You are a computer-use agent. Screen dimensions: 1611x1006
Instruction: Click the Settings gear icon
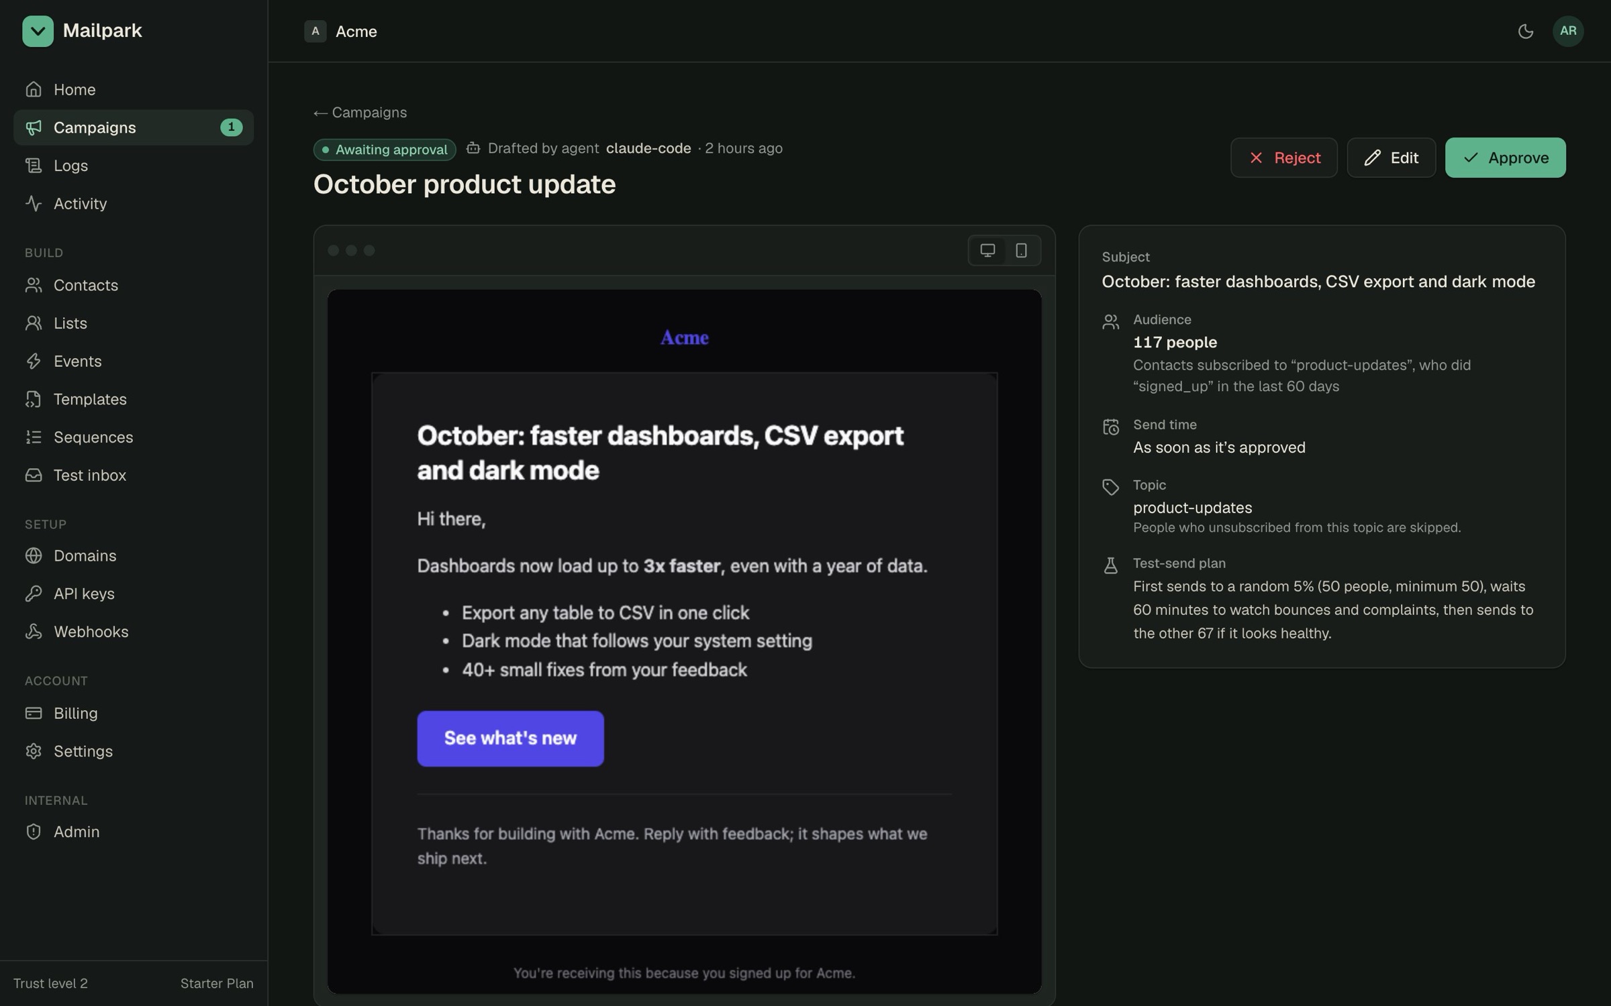pyautogui.click(x=34, y=751)
